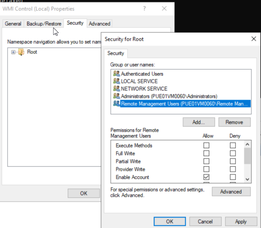Expand the Root node in the tree
The image size is (261, 228).
pyautogui.click(x=13, y=52)
